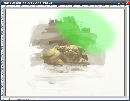The height and width of the screenshot is (101, 130).
Task: Click the Photoshop document icon in title bar
Action: [2, 3]
